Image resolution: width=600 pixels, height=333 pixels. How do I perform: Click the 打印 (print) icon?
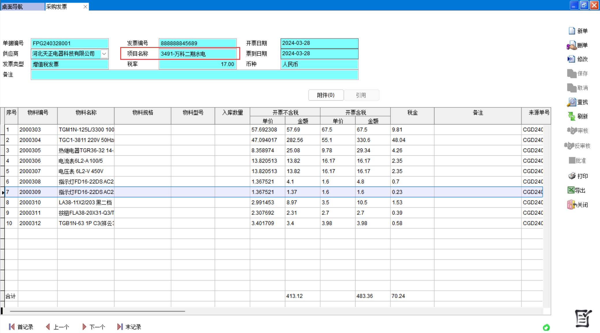[572, 176]
